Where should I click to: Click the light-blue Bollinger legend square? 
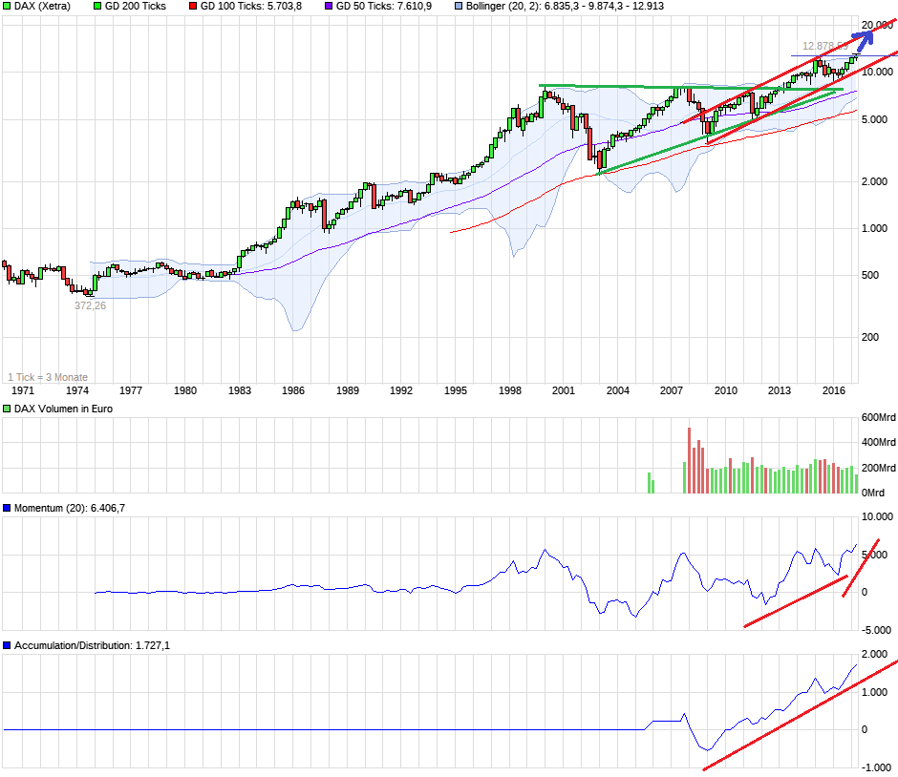click(x=459, y=7)
